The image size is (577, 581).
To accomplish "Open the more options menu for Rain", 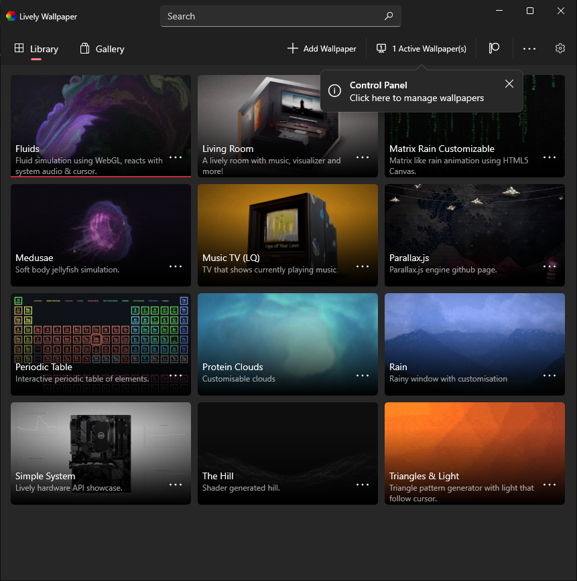I will (550, 376).
